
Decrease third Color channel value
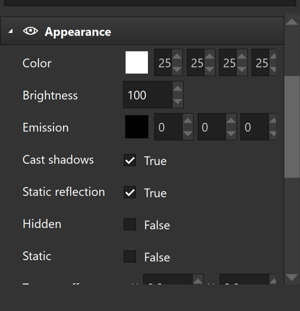click(x=242, y=68)
